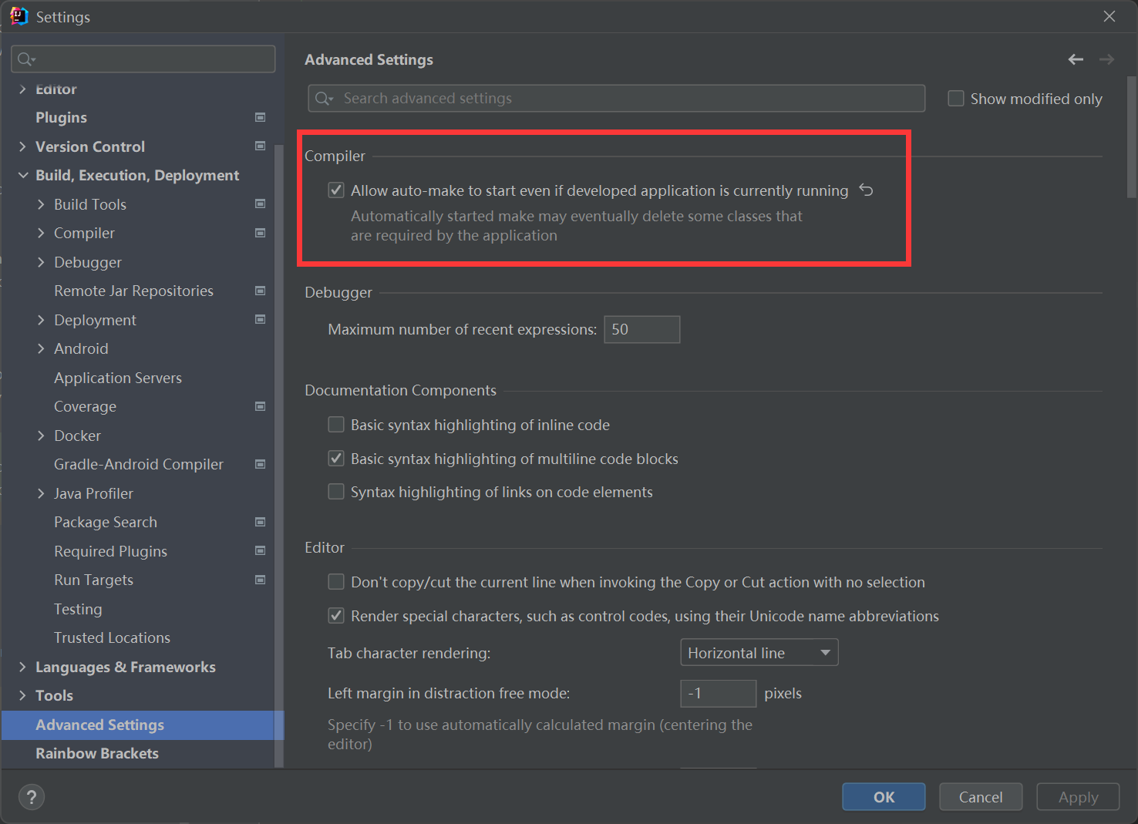Viewport: 1138px width, 824px height.
Task: Open Application Servers settings
Action: pos(118,378)
